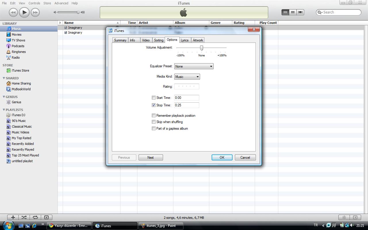Click the Next track fast-forward button
The image size is (368, 230).
pos(35,12)
